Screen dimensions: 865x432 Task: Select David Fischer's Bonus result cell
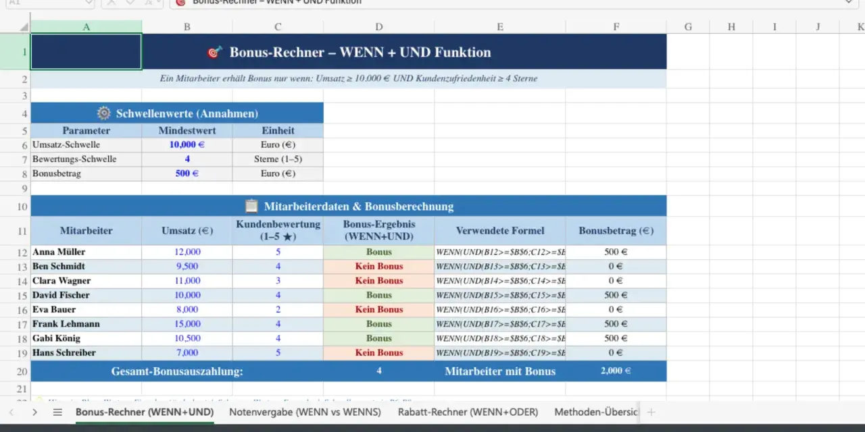click(379, 295)
